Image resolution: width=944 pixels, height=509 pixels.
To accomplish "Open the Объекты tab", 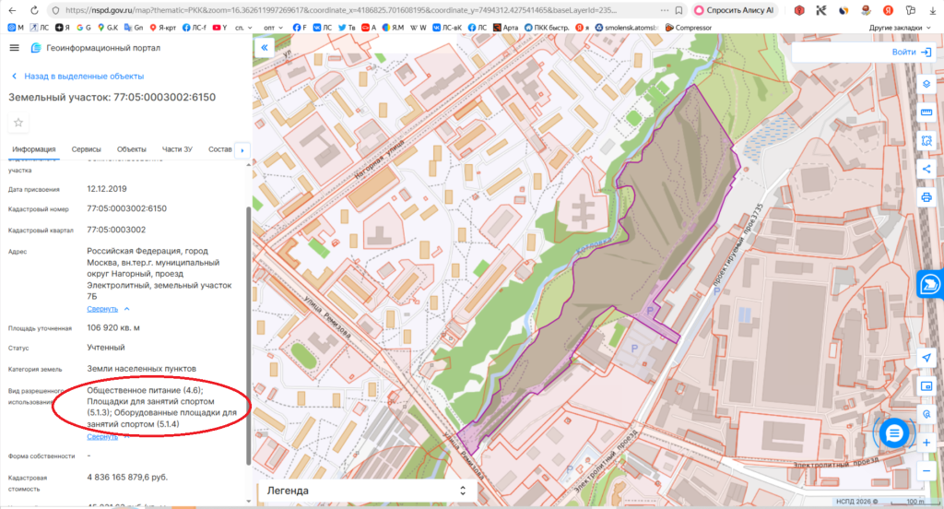I will pos(132,149).
